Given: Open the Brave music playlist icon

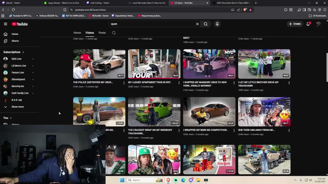Looking at the screenshot, I should [299, 10].
